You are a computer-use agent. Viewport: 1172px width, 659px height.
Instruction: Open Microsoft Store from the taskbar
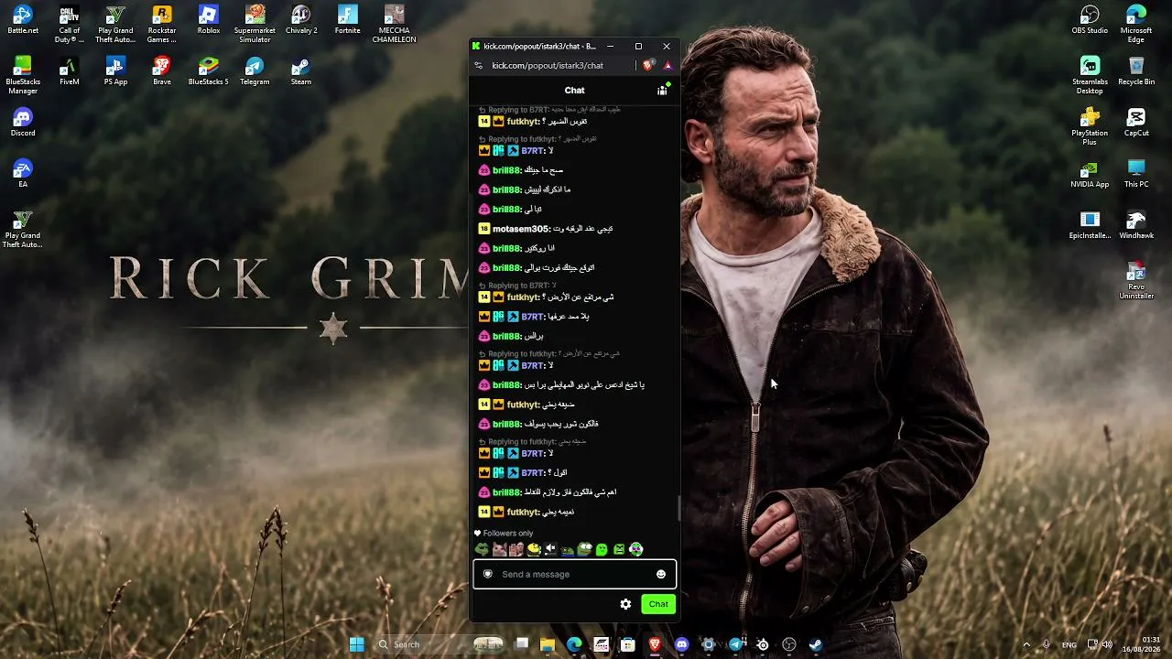tap(628, 644)
